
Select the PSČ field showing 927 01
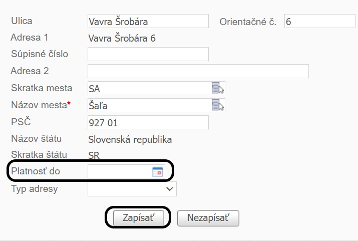(148, 123)
